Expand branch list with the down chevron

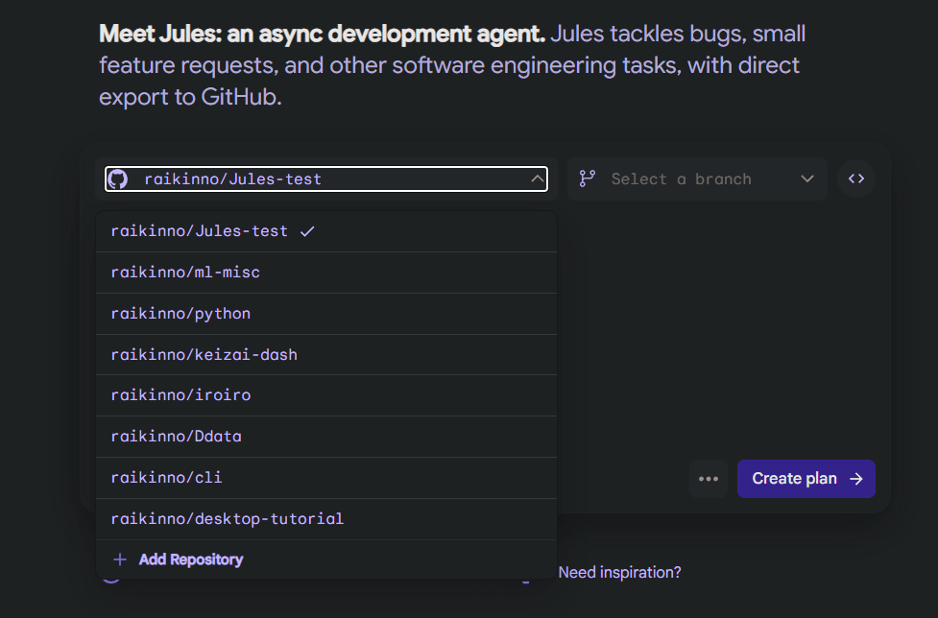click(806, 179)
